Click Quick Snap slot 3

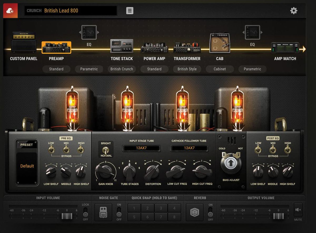(161, 208)
